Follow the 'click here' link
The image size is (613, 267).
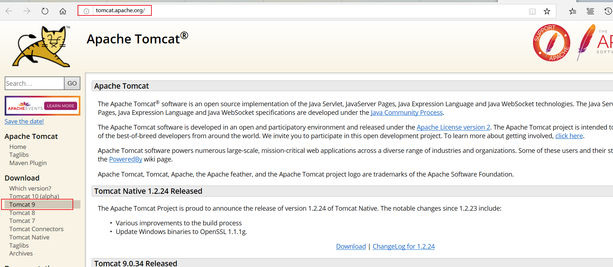(x=569, y=136)
